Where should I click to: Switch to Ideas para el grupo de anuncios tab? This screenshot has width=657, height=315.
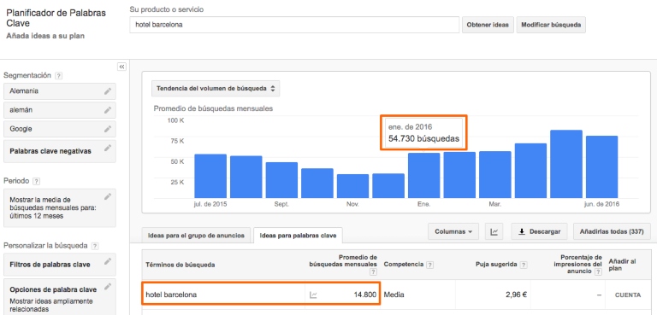pos(196,236)
